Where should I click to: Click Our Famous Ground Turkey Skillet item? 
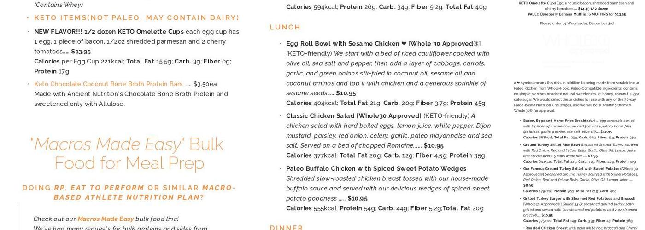571,169
